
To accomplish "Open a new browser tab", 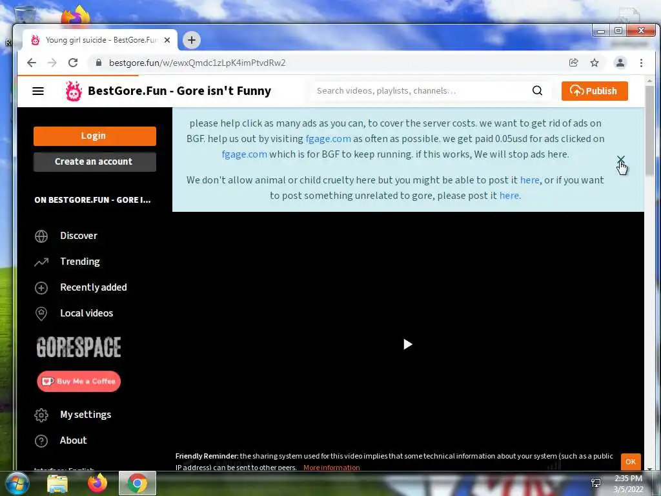I will pos(191,40).
